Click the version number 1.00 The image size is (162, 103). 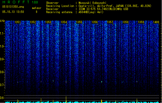[x=35, y=2]
